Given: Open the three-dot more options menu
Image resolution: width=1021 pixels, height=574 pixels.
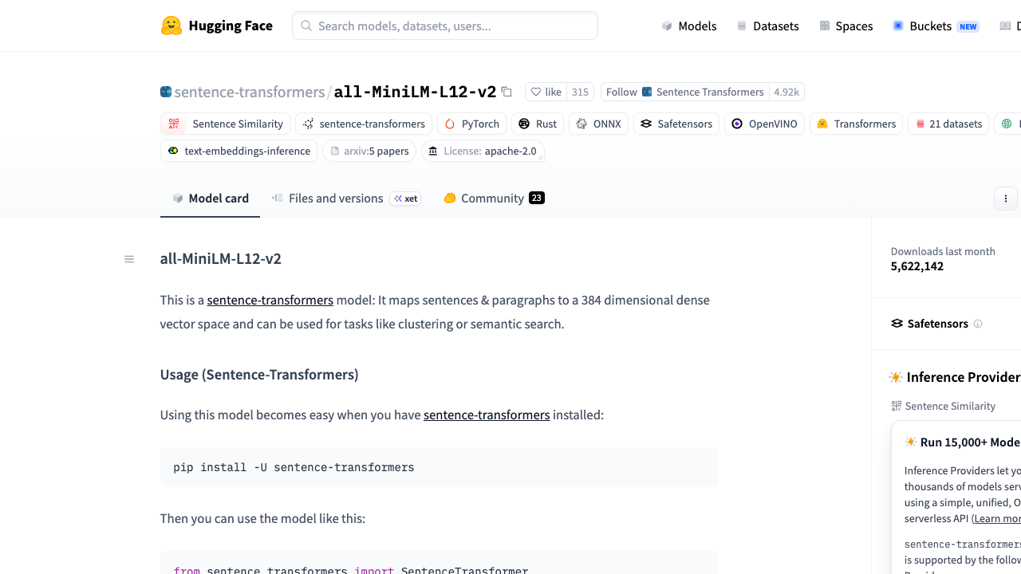Looking at the screenshot, I should click(x=1006, y=199).
